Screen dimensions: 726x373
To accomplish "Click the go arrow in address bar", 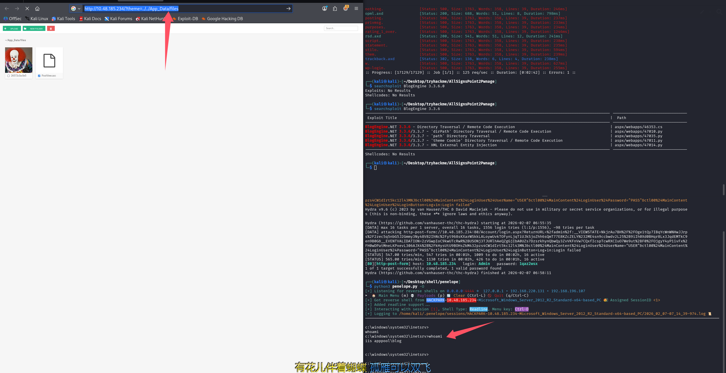I will pos(288,9).
